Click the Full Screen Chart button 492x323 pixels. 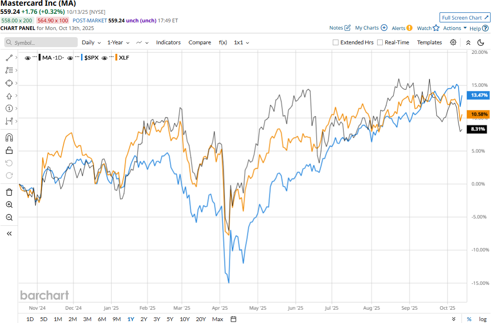click(x=464, y=18)
